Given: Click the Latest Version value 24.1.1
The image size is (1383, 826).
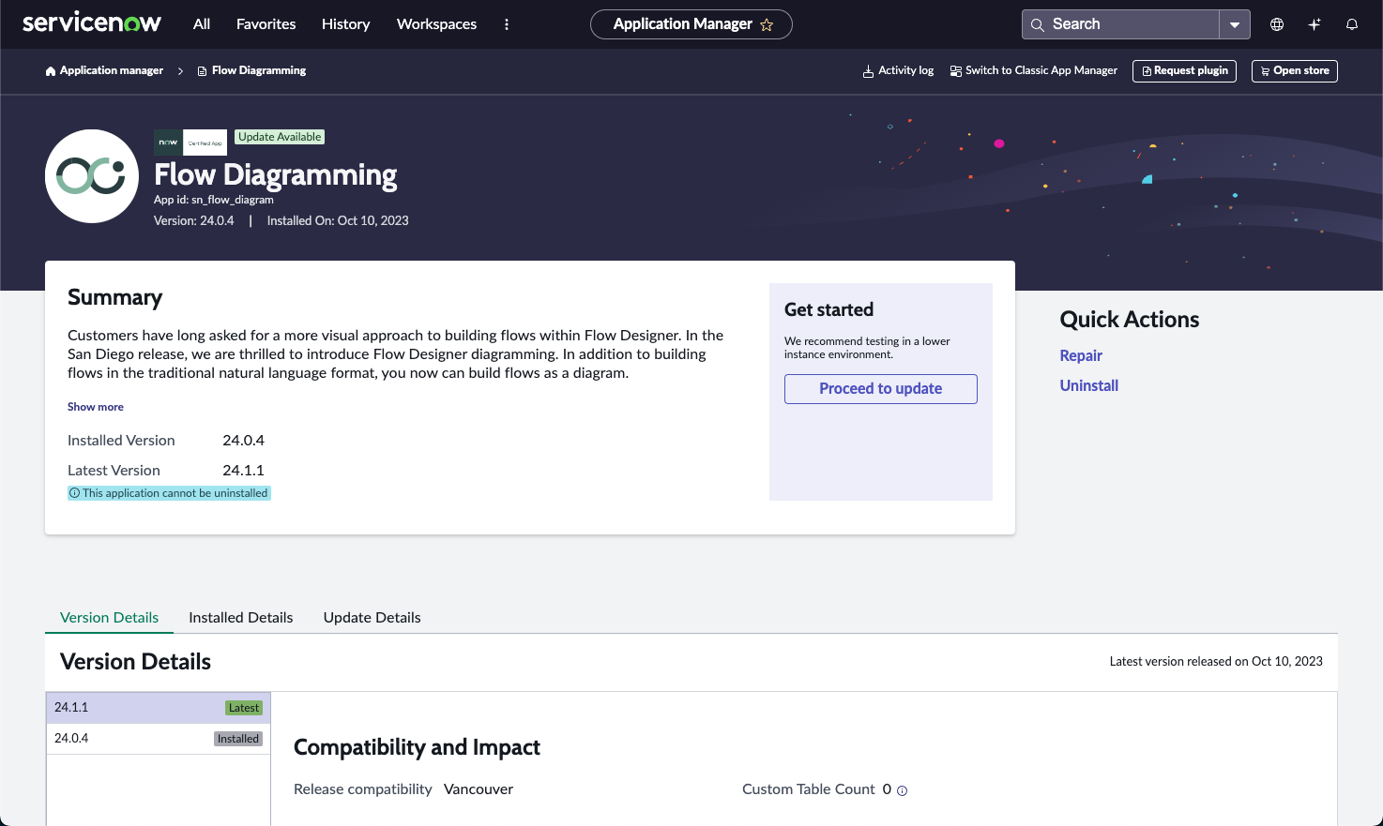Looking at the screenshot, I should tap(243, 471).
